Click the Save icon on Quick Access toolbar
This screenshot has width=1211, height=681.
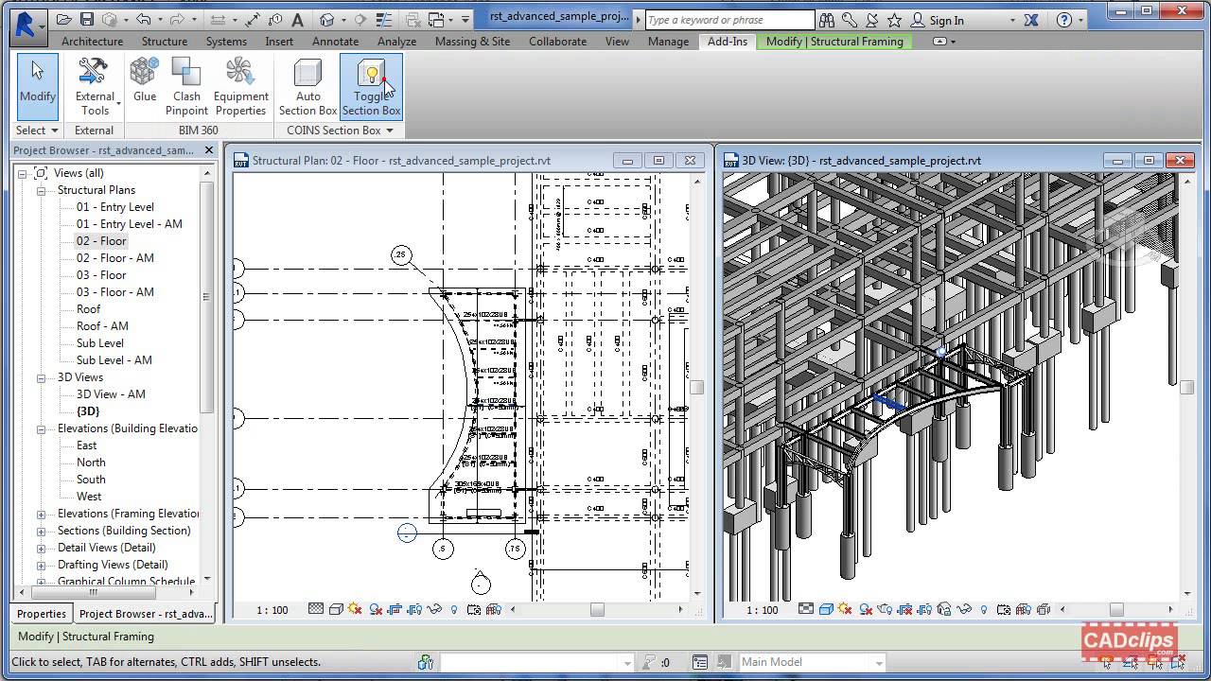(x=86, y=19)
